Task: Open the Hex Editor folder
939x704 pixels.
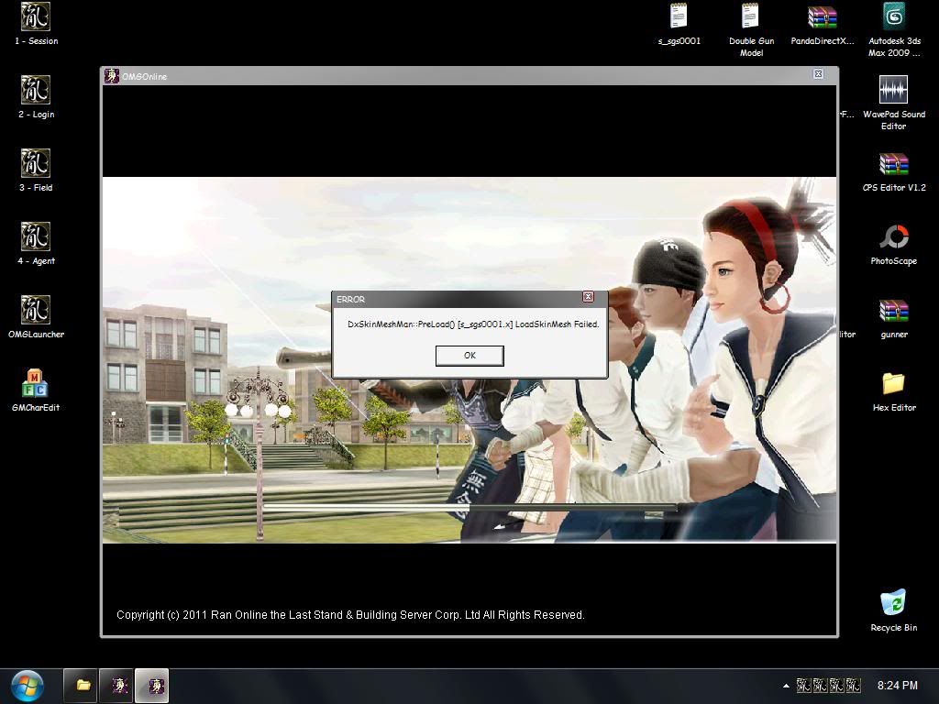Action: pyautogui.click(x=893, y=384)
